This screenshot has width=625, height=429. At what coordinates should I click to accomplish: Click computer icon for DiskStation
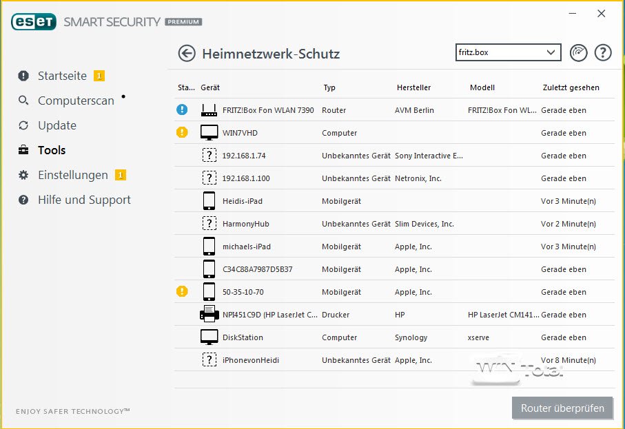pos(209,337)
